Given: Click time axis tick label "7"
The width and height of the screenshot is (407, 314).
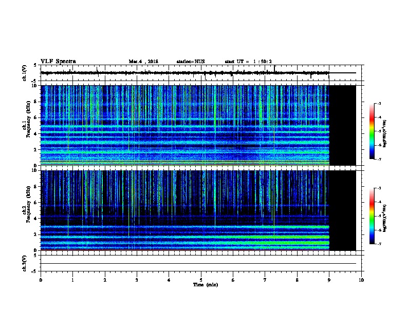Looking at the screenshot, I should (x=265, y=280).
